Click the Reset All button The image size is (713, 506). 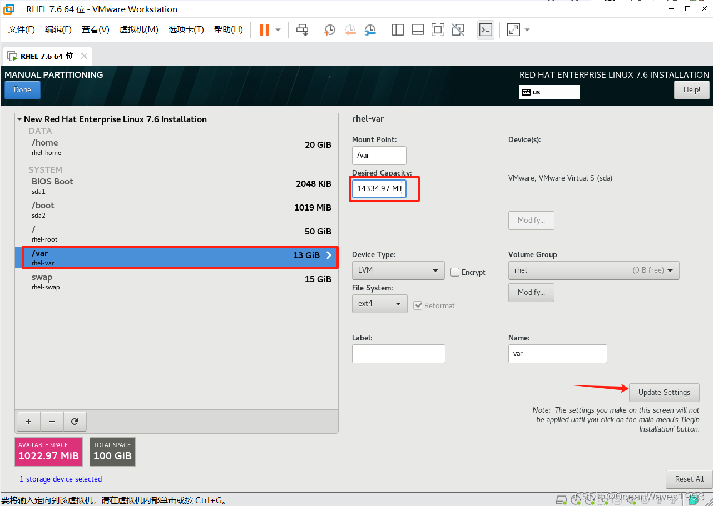(x=689, y=479)
